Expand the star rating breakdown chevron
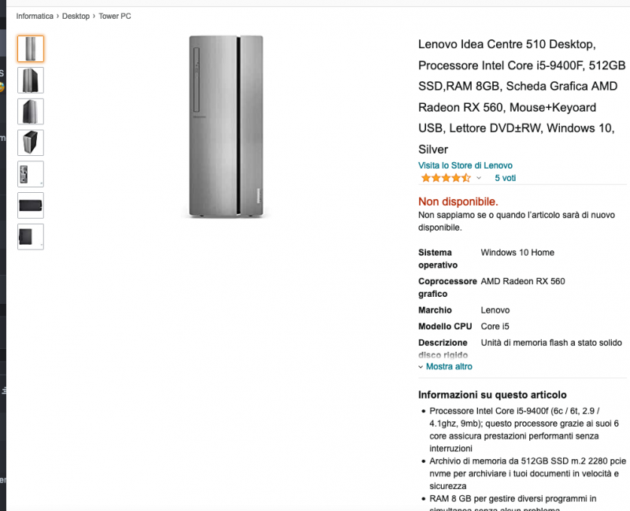This screenshot has width=630, height=511. tap(478, 178)
